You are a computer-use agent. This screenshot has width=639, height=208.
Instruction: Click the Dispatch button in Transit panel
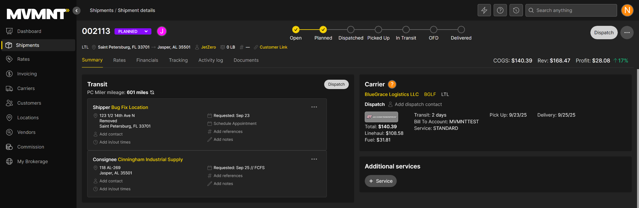[x=336, y=84]
